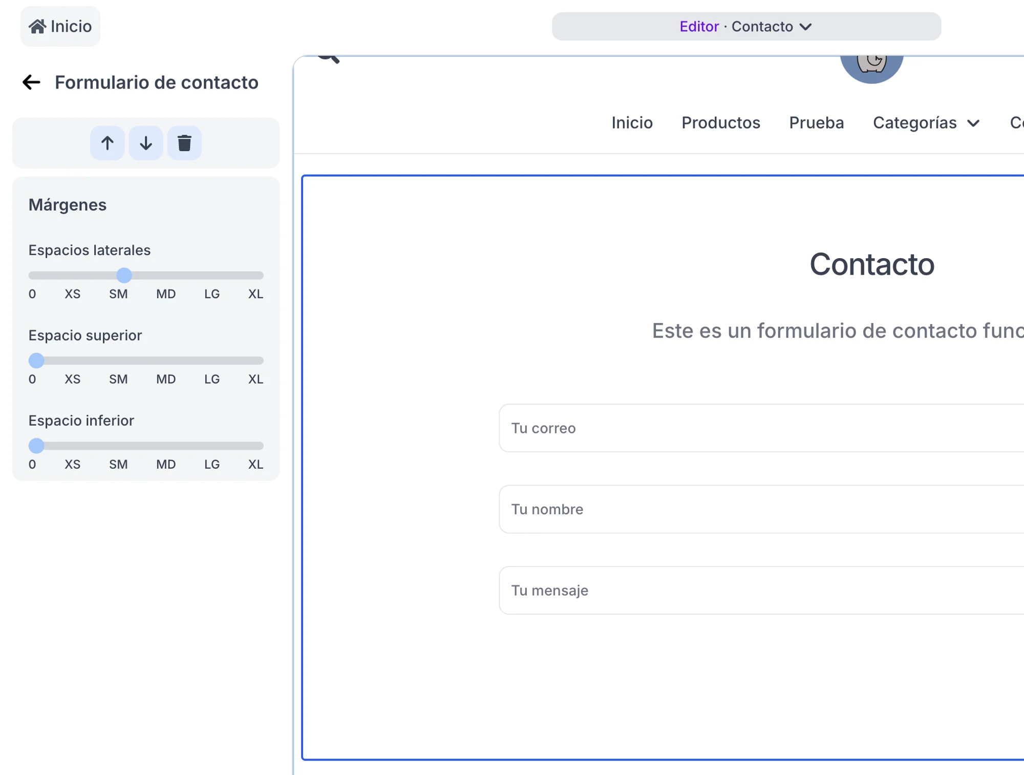Go to Productos in the site navigation
Viewport: 1024px width, 775px height.
click(720, 123)
